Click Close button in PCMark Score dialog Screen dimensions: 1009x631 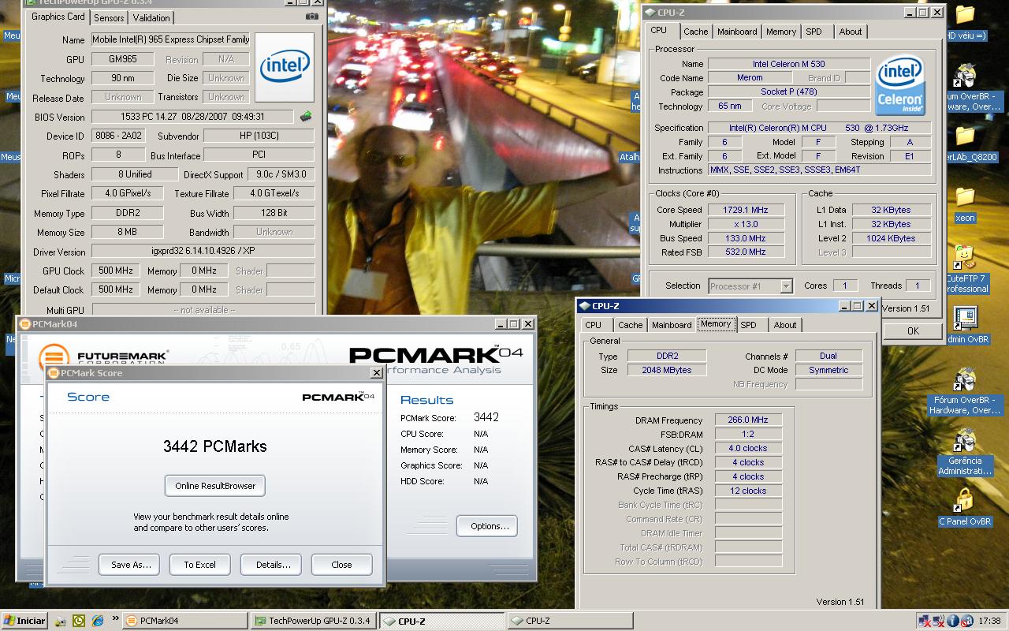tap(341, 565)
